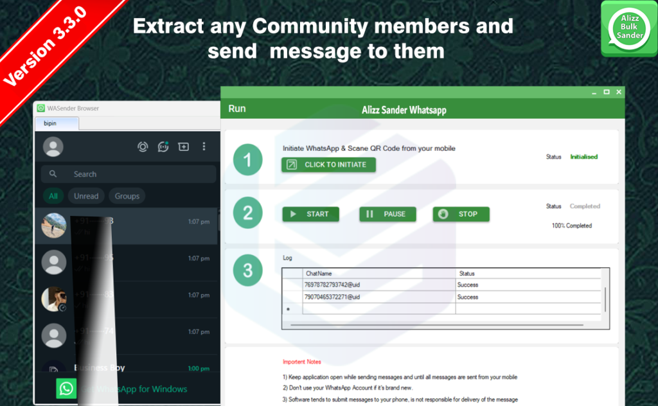Select the Groups chat filter
The image size is (658, 406).
[x=127, y=196]
